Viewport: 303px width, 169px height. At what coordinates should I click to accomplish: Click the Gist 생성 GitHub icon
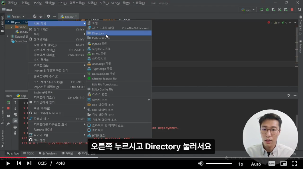[x=31, y=140]
